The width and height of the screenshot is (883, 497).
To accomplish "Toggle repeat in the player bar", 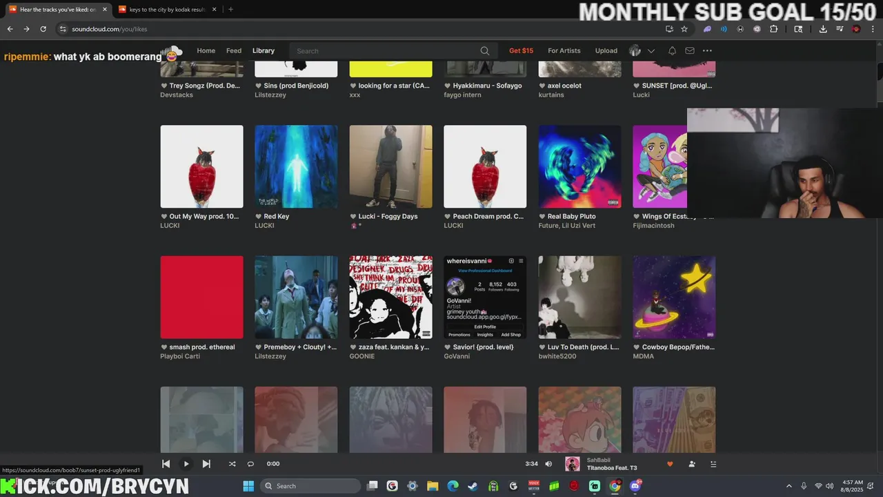I will pyautogui.click(x=250, y=464).
